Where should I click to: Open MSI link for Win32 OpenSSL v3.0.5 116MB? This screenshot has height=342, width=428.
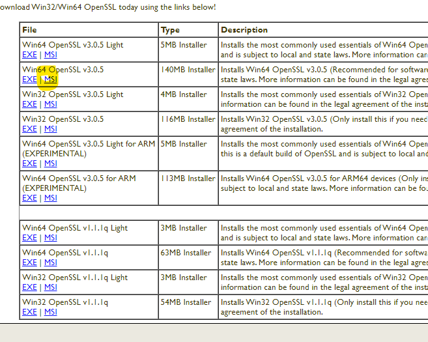point(51,129)
